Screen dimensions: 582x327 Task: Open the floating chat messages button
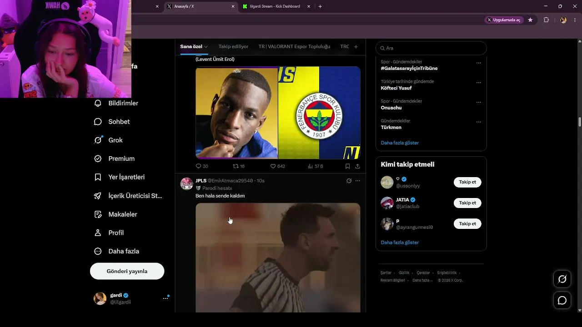[x=562, y=300]
